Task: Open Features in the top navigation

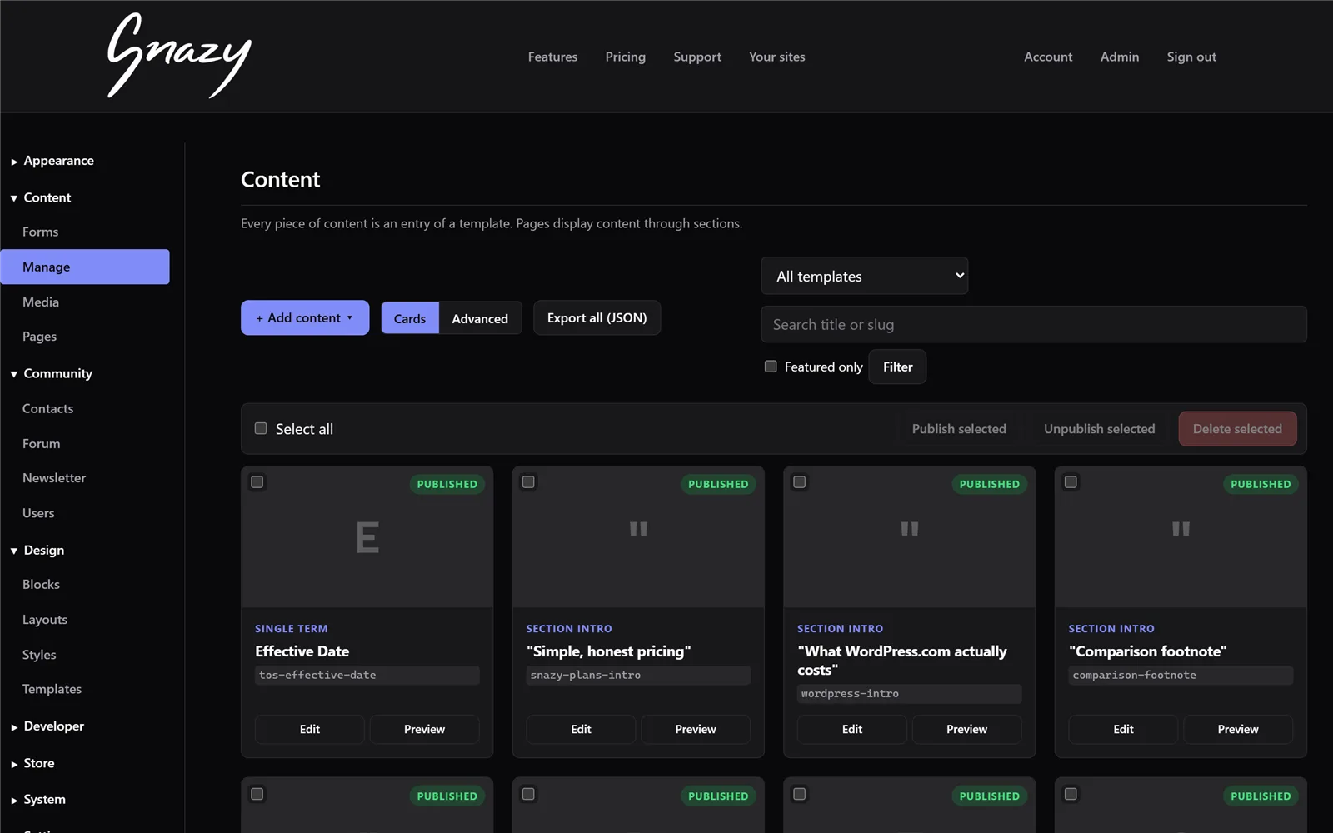Action: click(552, 57)
